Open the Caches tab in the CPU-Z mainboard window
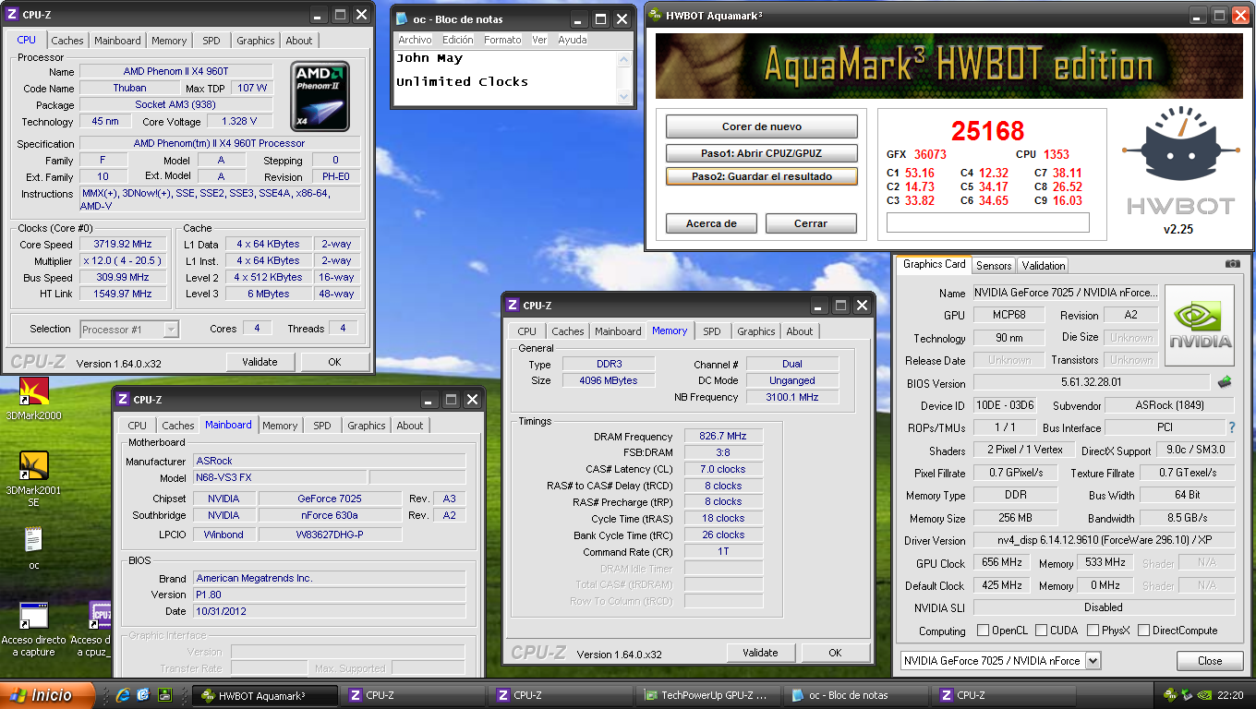The height and width of the screenshot is (709, 1256). point(178,426)
